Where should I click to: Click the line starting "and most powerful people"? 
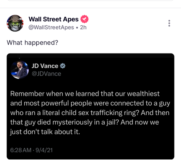point(90,103)
